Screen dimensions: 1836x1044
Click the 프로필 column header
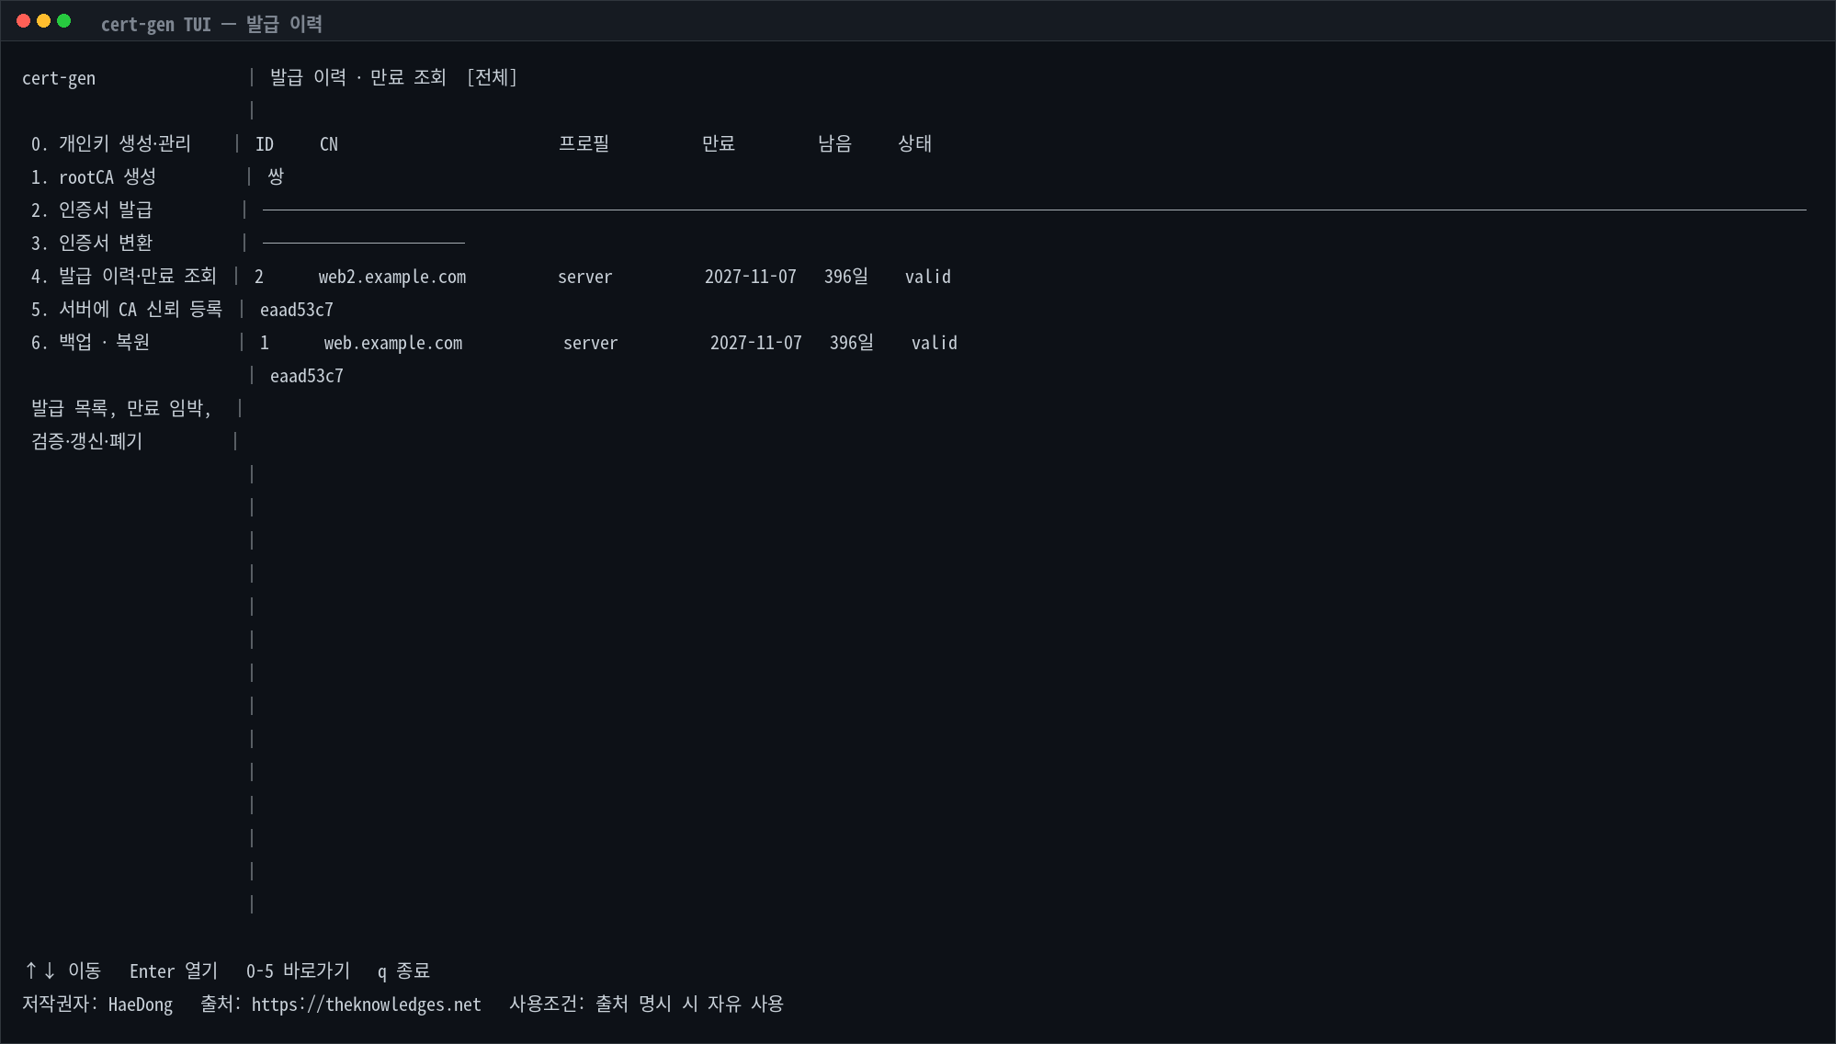coord(584,143)
